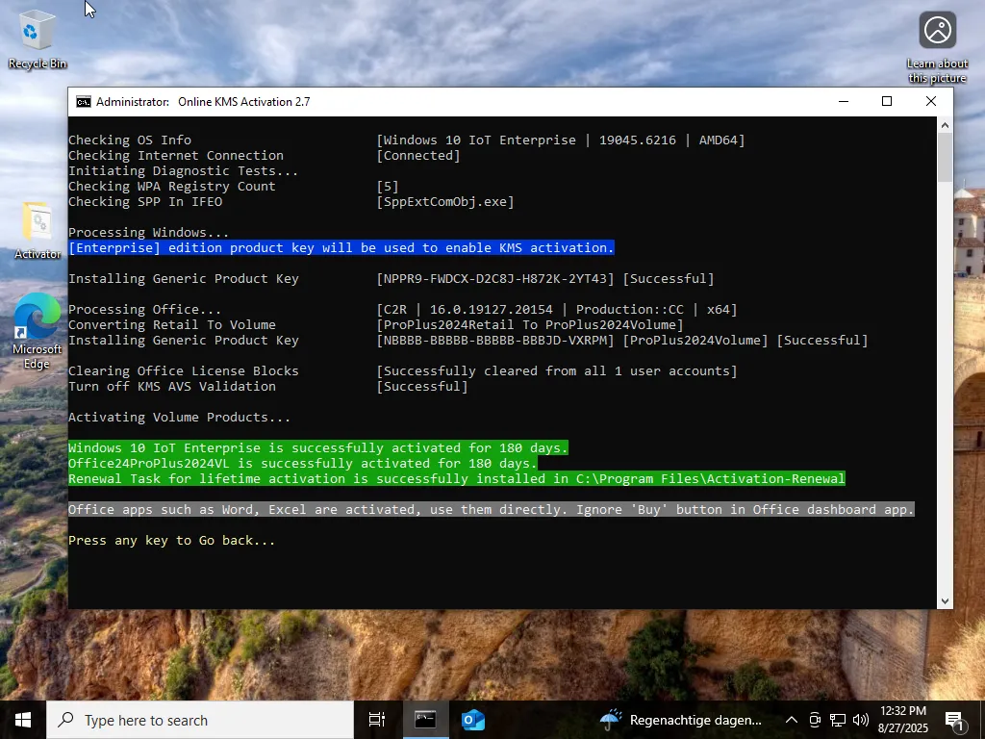The height and width of the screenshot is (739, 985).
Task: Select the Activator folder on desktop
Action: coord(38,230)
